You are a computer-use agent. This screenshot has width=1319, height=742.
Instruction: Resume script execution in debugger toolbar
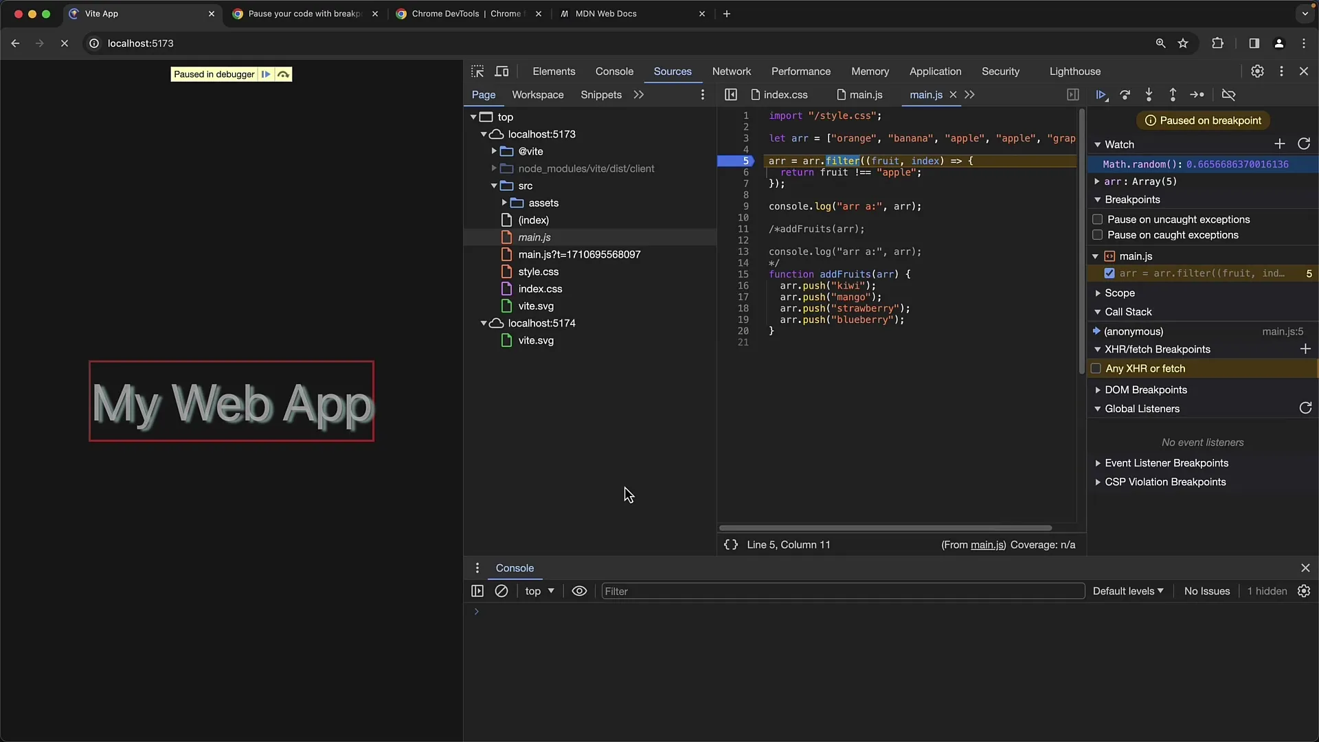coord(1101,95)
